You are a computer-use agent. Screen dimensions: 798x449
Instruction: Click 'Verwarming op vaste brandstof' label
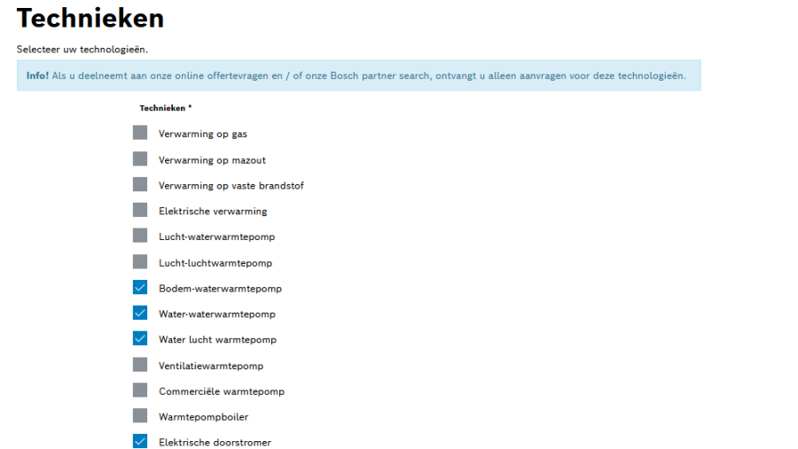[231, 186]
